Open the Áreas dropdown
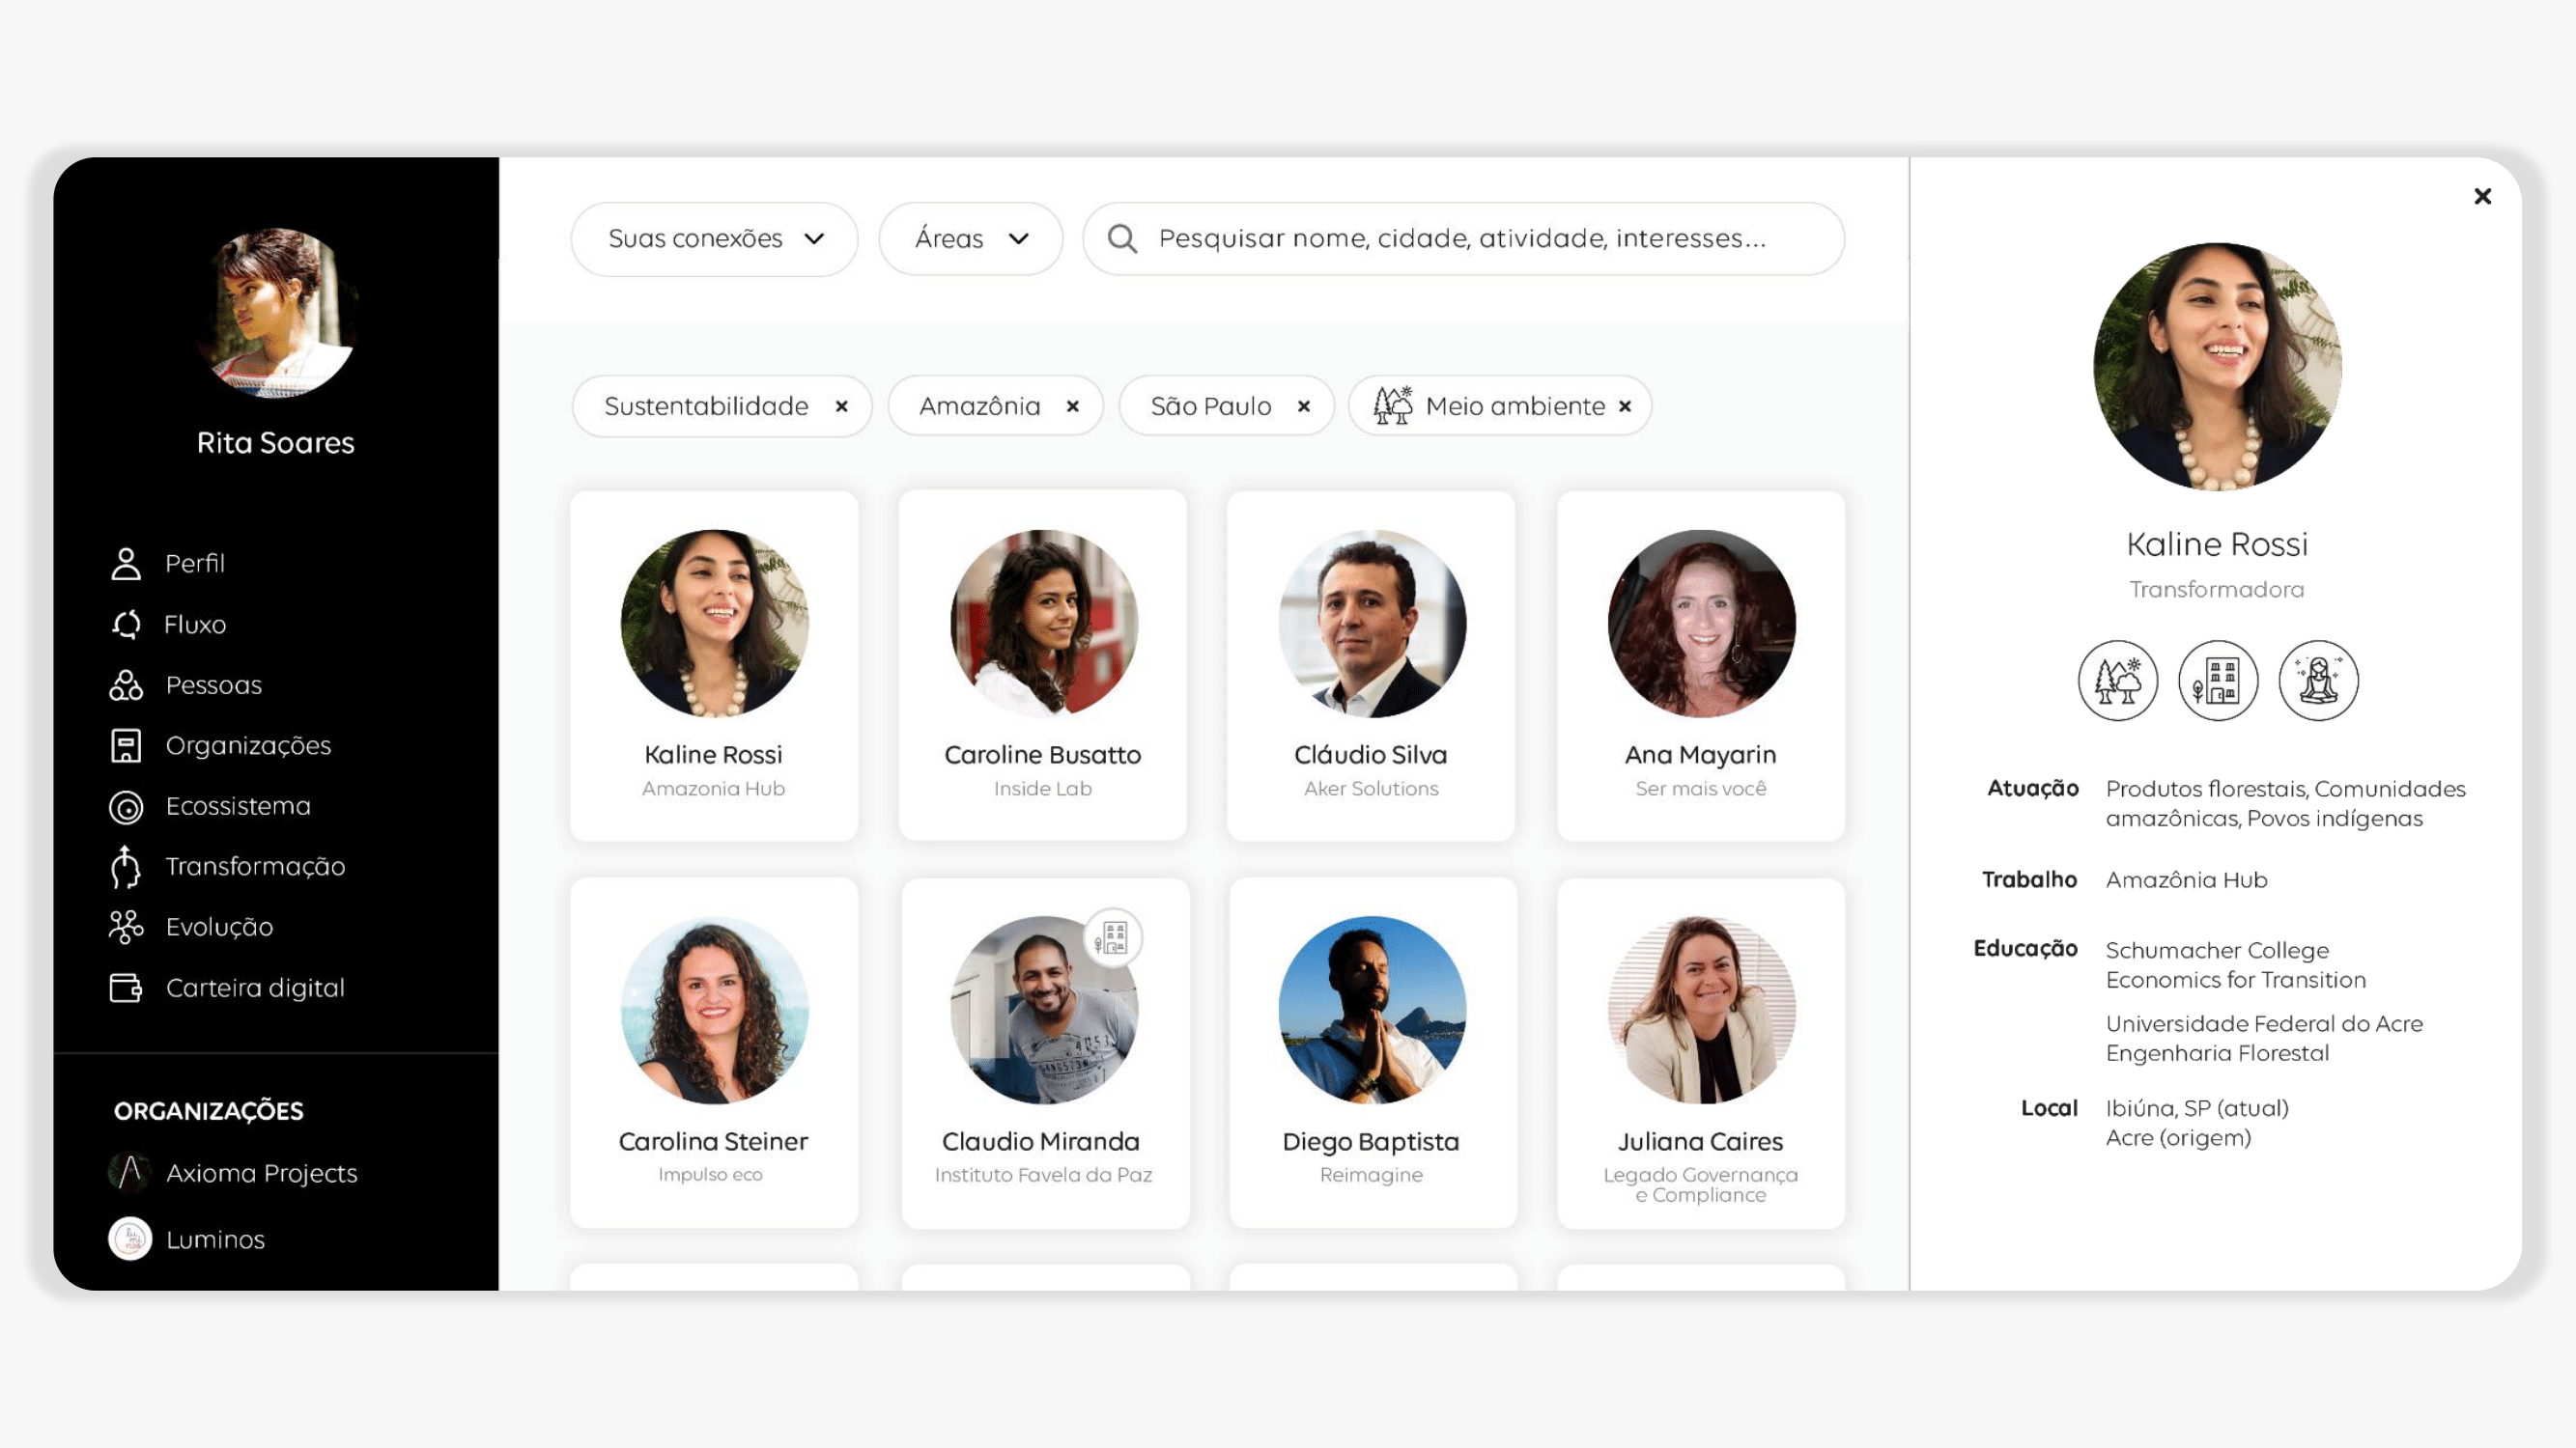This screenshot has width=2576, height=1448. tap(970, 238)
